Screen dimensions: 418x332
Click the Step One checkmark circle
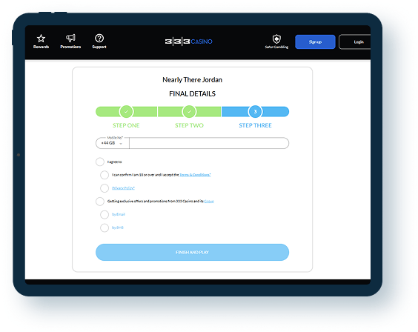point(126,112)
